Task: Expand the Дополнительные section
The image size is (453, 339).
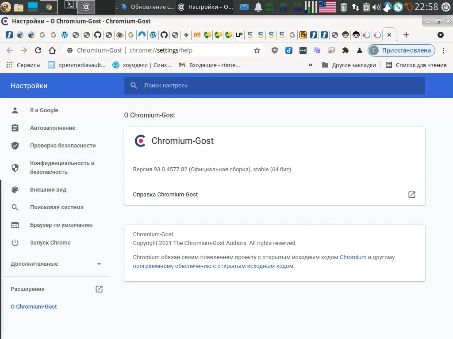Action: point(56,264)
